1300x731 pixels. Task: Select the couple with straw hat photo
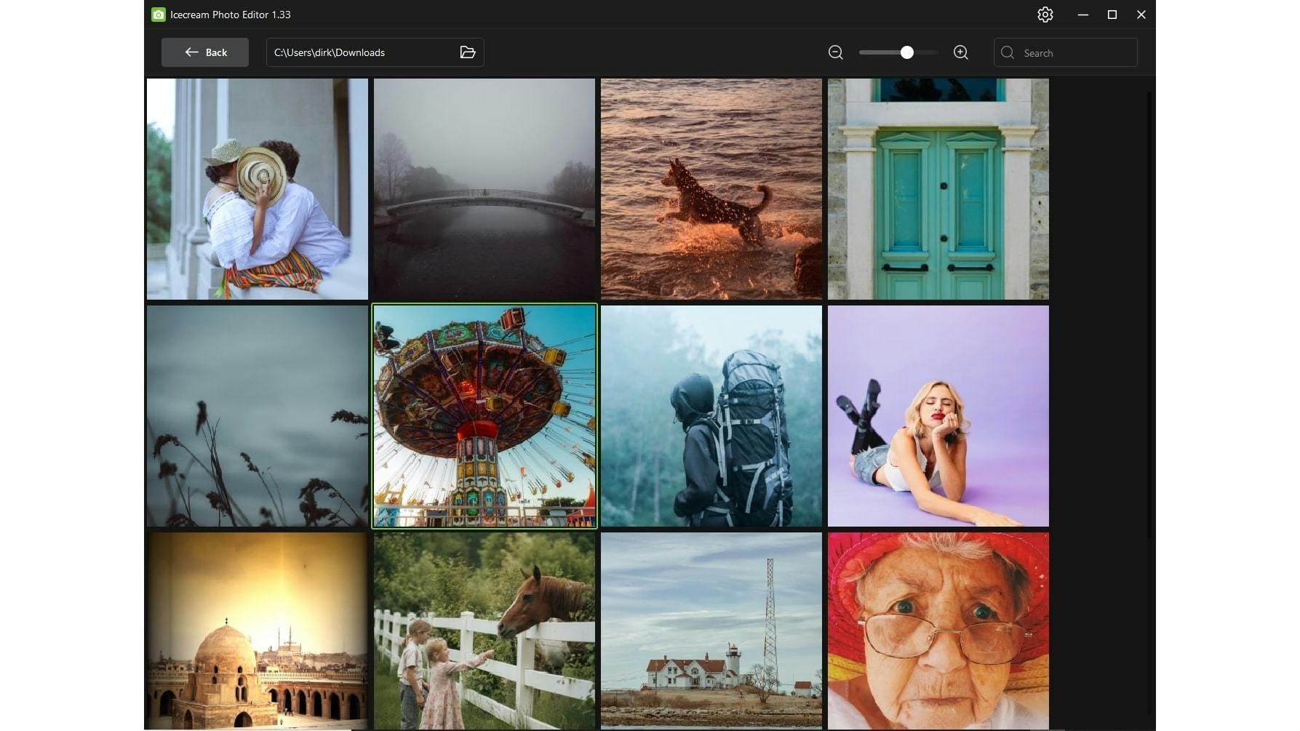[x=258, y=189]
